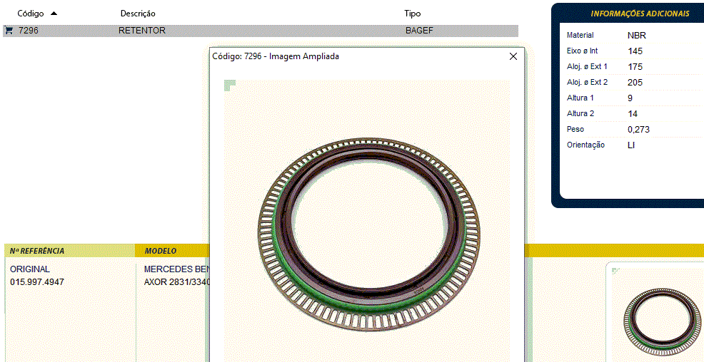Screen dimensions: 704x362
Task: Click the small icon at thumbnail's top-left corner
Action: click(615, 271)
